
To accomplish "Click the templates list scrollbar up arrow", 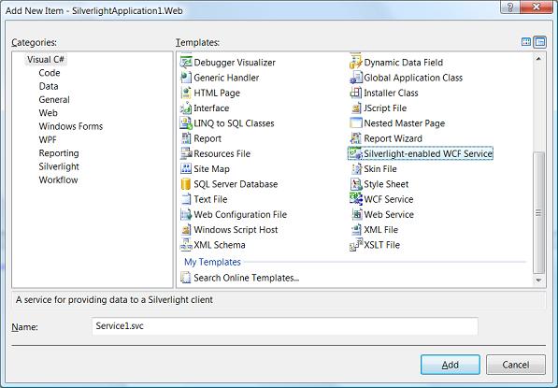I will [x=538, y=59].
